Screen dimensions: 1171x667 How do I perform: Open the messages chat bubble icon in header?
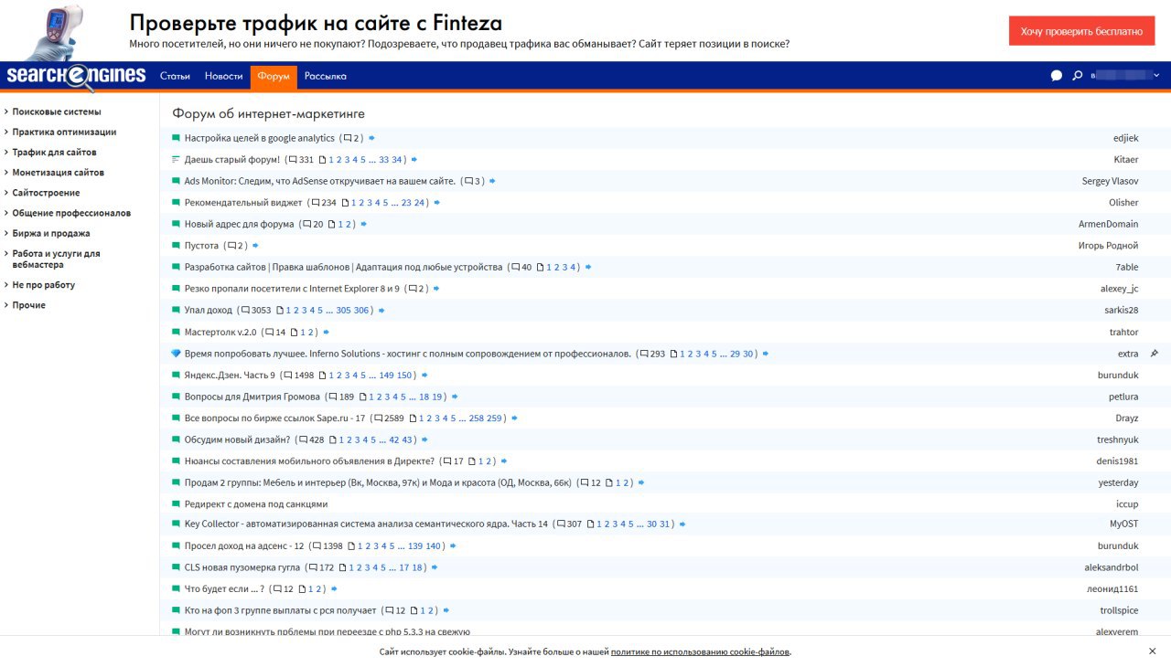[1057, 76]
